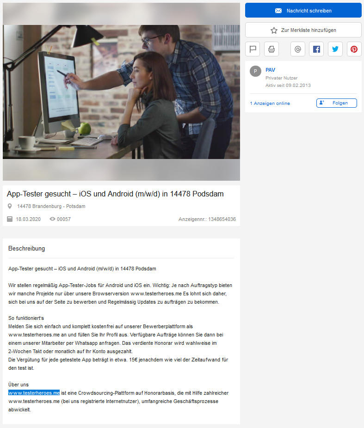Click the eye view-count icon
This screenshot has height=428, width=364.
click(x=52, y=219)
